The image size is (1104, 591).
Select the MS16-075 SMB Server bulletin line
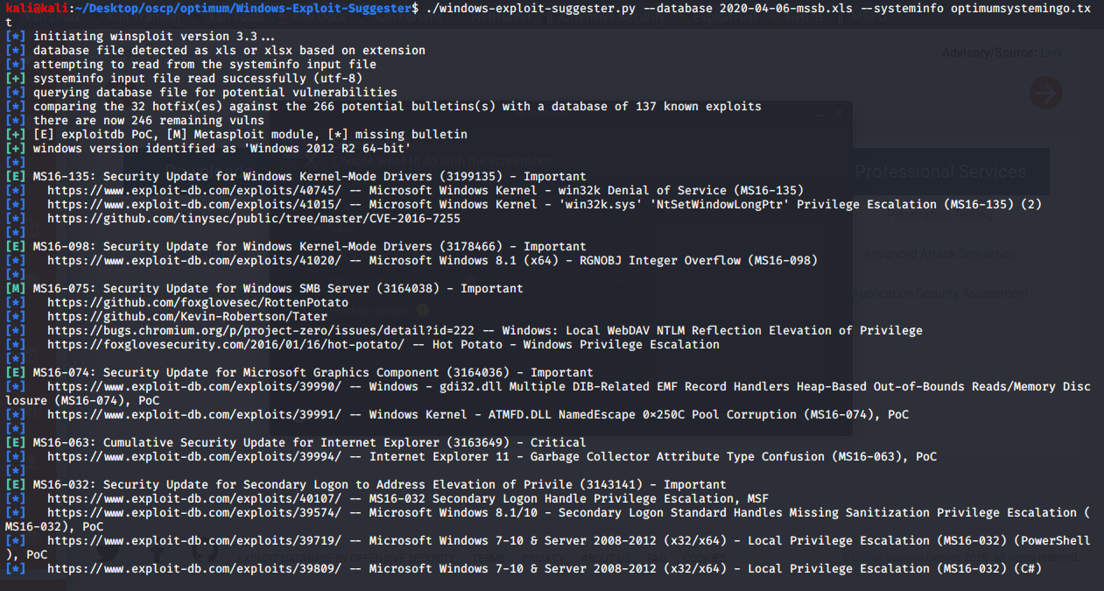point(278,288)
